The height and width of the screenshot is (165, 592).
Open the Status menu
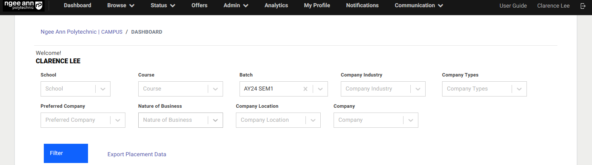click(x=163, y=6)
